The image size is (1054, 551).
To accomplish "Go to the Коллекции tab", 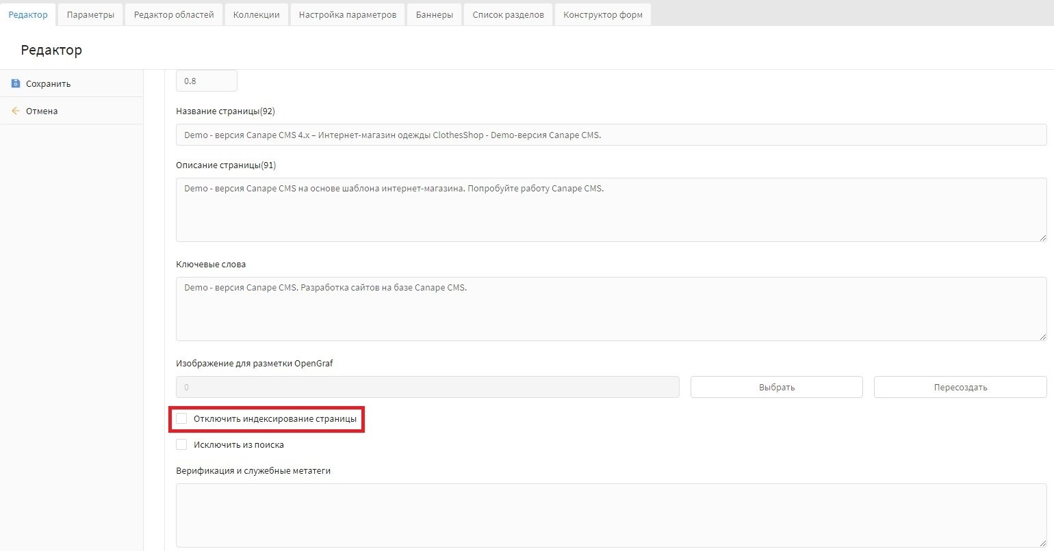I will coord(256,14).
